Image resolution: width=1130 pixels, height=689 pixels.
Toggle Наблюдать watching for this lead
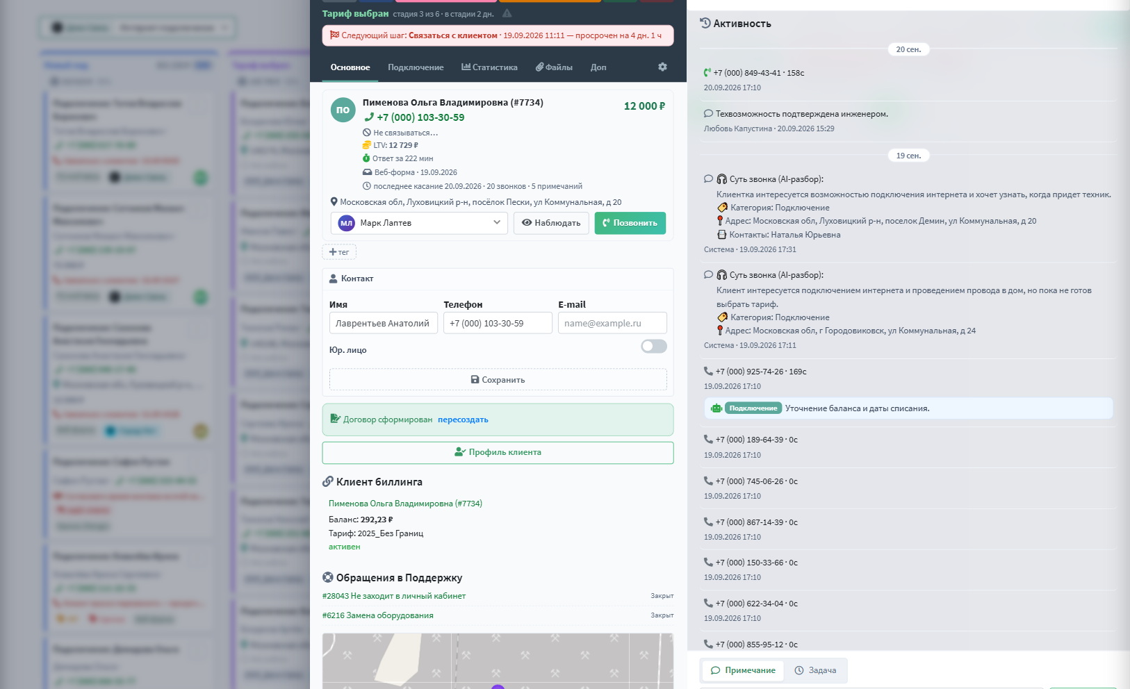coord(551,223)
